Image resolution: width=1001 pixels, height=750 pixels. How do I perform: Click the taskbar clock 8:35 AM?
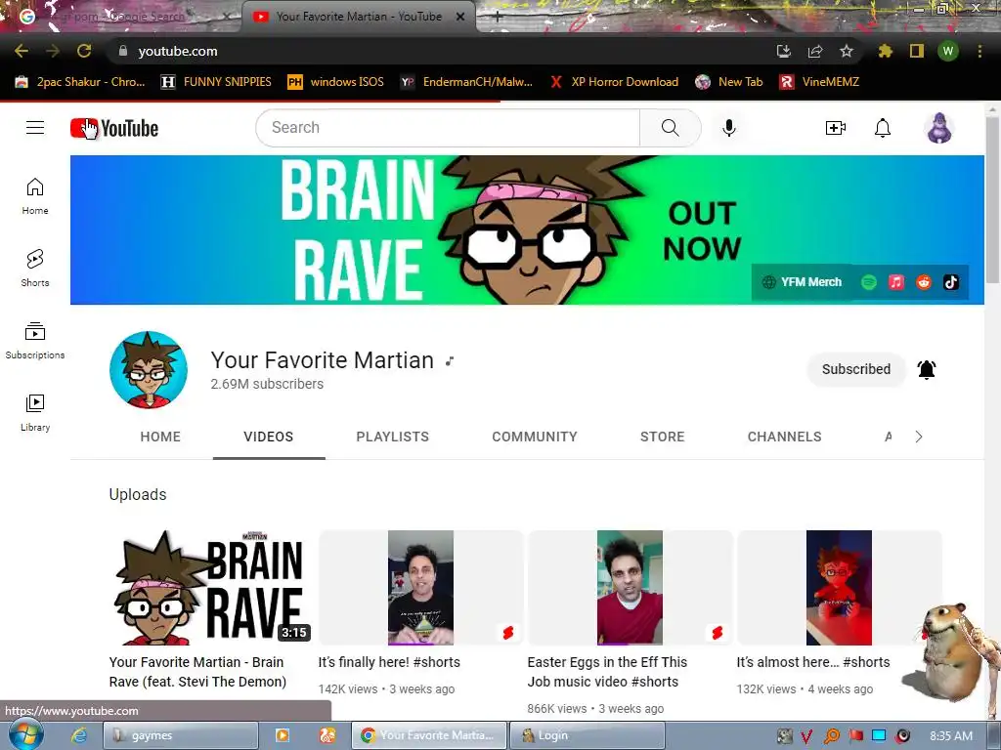(951, 735)
